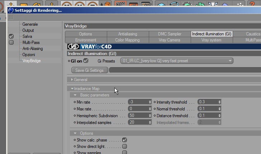Open the Caustics tab

pyautogui.click(x=247, y=34)
